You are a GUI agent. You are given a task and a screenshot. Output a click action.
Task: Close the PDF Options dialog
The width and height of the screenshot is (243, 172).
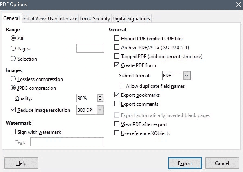click(239, 4)
